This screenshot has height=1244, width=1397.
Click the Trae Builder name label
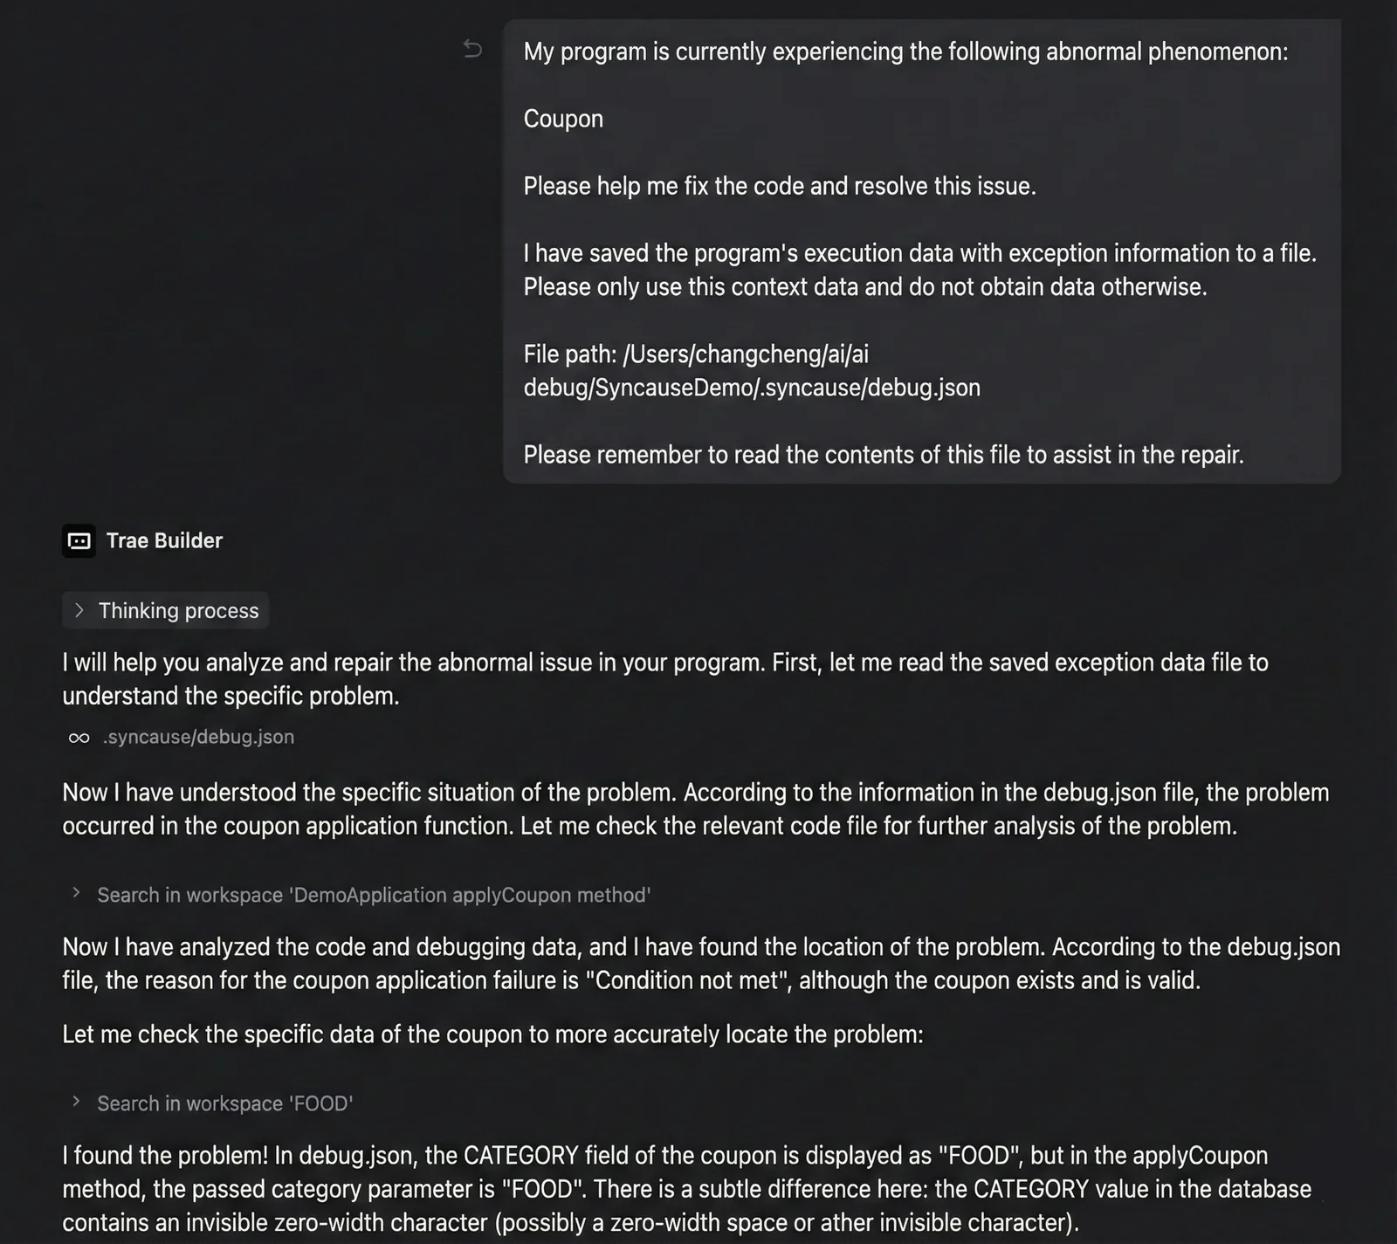(x=164, y=541)
